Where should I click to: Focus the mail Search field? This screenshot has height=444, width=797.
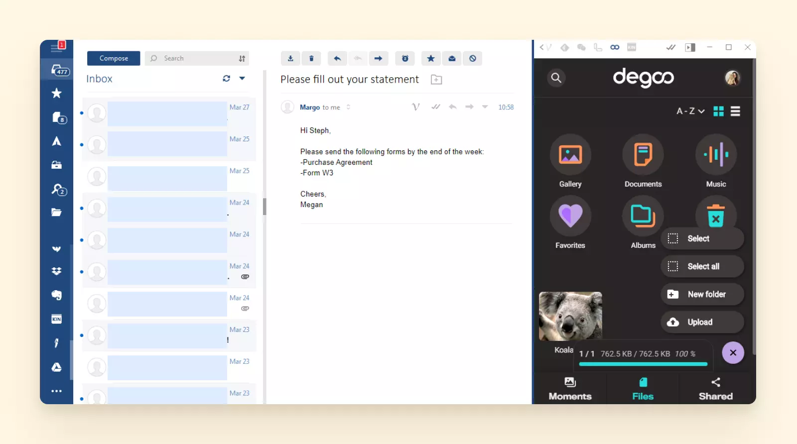tap(197, 58)
